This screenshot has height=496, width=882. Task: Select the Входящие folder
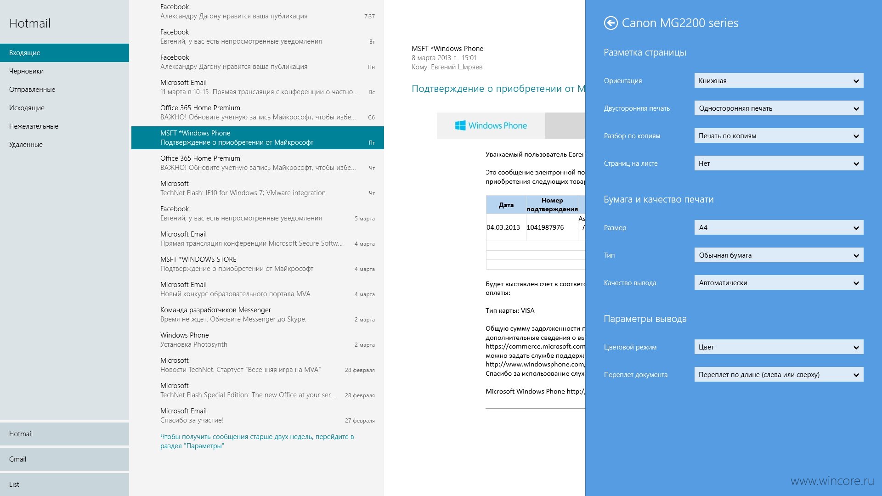coord(64,53)
